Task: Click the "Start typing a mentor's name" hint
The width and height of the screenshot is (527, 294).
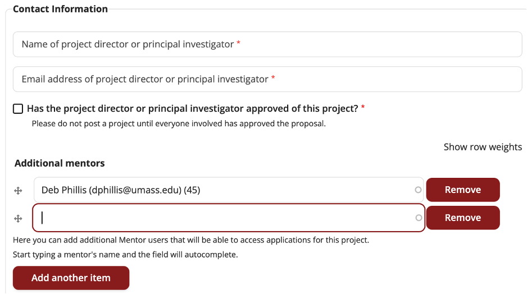Action: pos(125,255)
